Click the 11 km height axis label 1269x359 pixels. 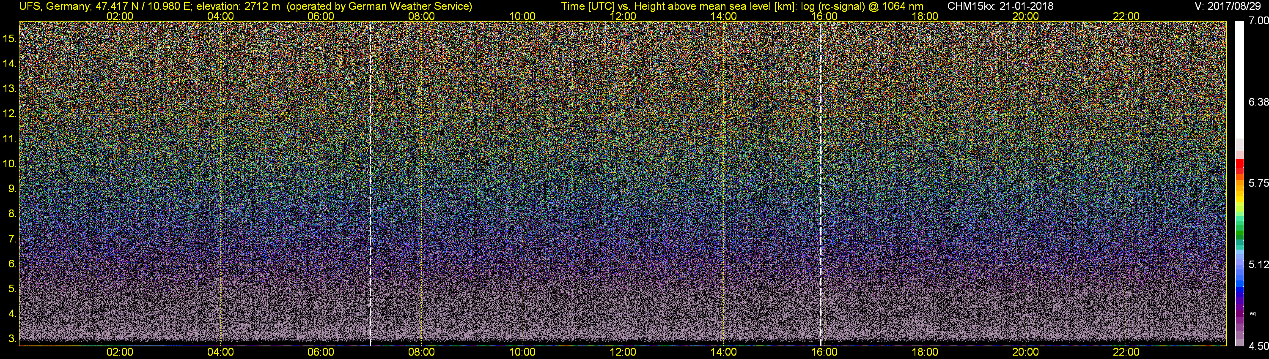[9, 139]
